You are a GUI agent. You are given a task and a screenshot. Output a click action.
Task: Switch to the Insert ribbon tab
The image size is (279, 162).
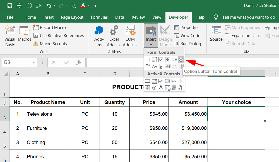(x=48, y=17)
